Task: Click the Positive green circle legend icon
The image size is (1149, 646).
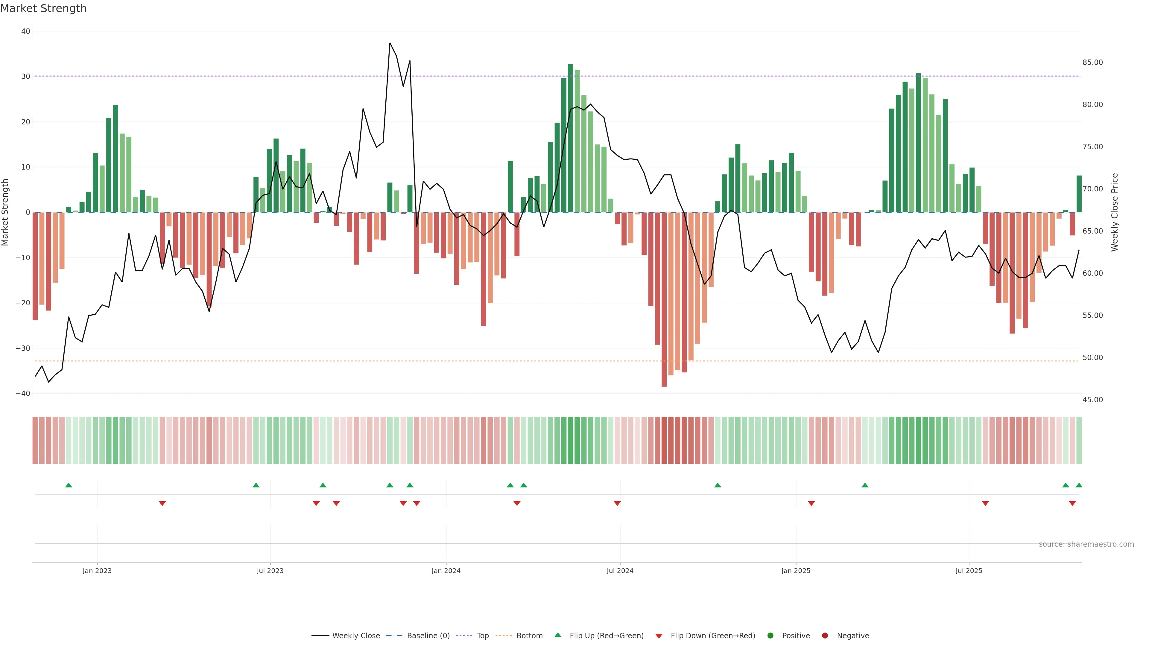Action: pos(770,636)
